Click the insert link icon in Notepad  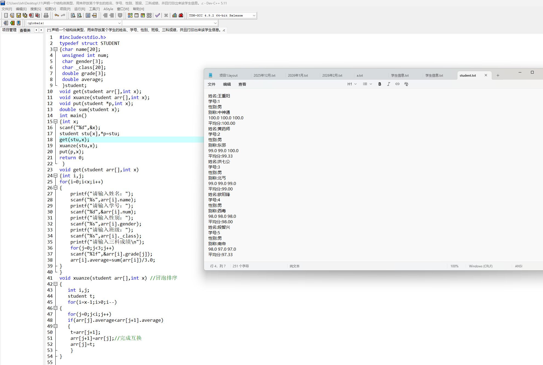pyautogui.click(x=397, y=84)
